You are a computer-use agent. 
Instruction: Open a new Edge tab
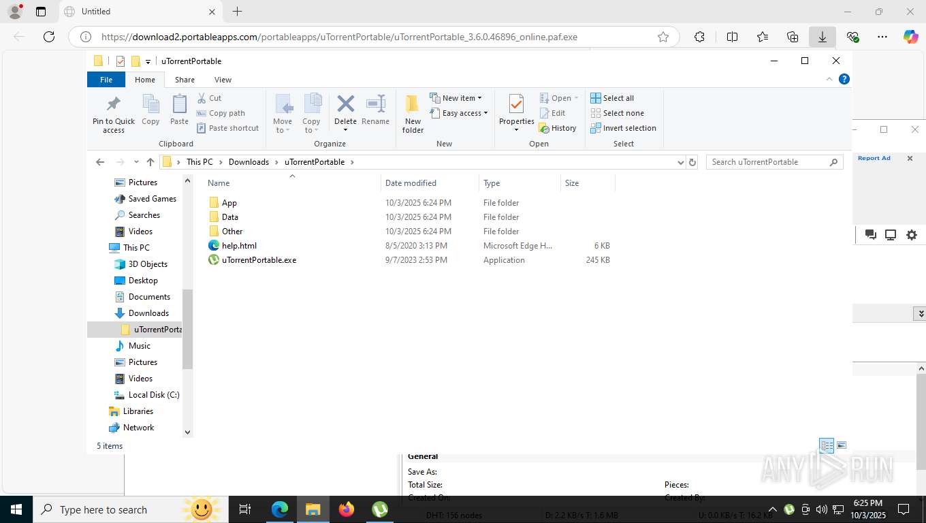pyautogui.click(x=237, y=12)
